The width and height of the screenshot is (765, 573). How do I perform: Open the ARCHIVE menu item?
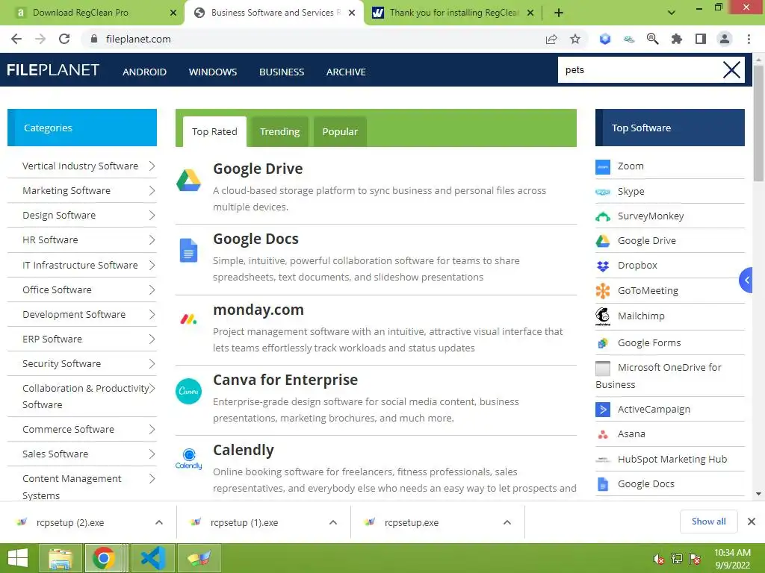click(x=346, y=72)
